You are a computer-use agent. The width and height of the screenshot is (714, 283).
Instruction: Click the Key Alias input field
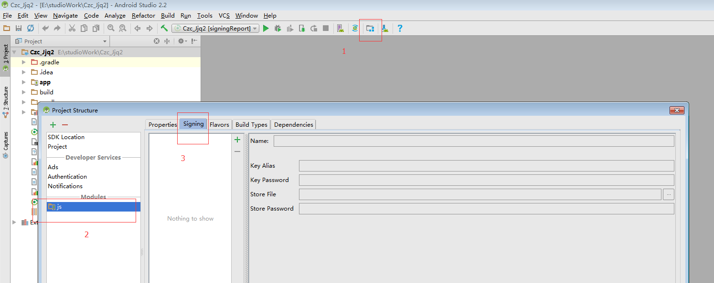pos(487,166)
